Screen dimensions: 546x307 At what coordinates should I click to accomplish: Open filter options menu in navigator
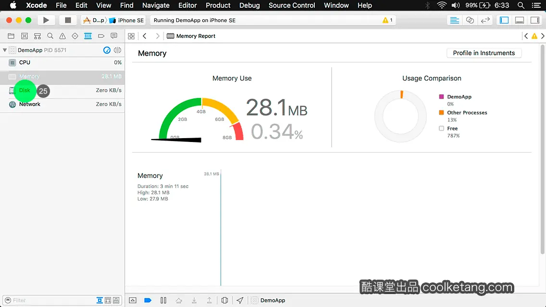click(x=8, y=300)
